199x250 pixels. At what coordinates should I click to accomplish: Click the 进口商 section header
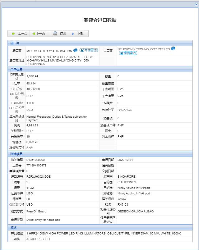(x=16, y=43)
